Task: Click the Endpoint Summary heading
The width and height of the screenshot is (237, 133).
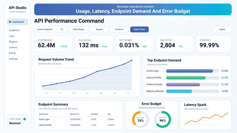Action: [x=53, y=105]
